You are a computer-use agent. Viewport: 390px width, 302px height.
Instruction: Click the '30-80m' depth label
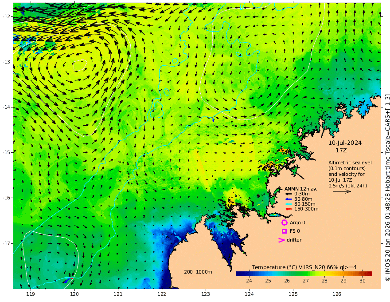(303, 199)
